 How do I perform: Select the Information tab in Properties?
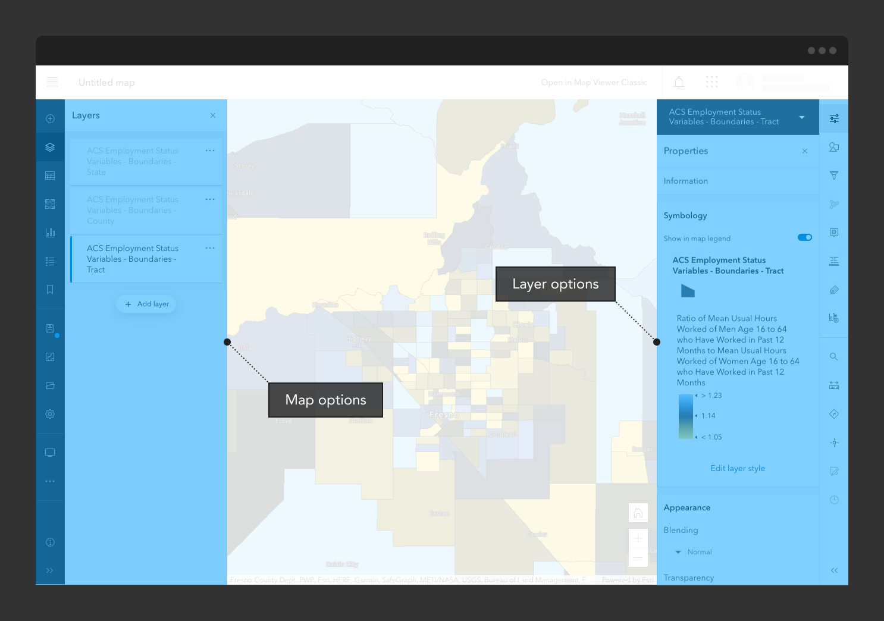click(x=685, y=181)
